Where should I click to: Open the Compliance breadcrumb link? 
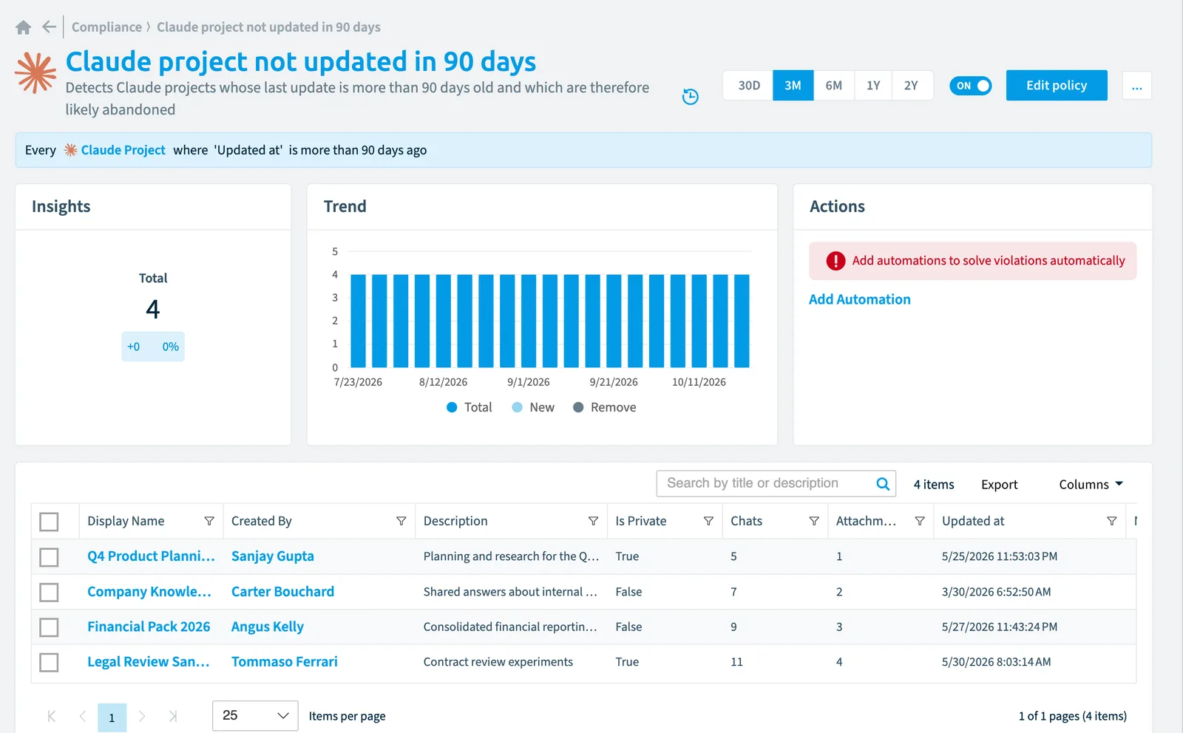106,27
